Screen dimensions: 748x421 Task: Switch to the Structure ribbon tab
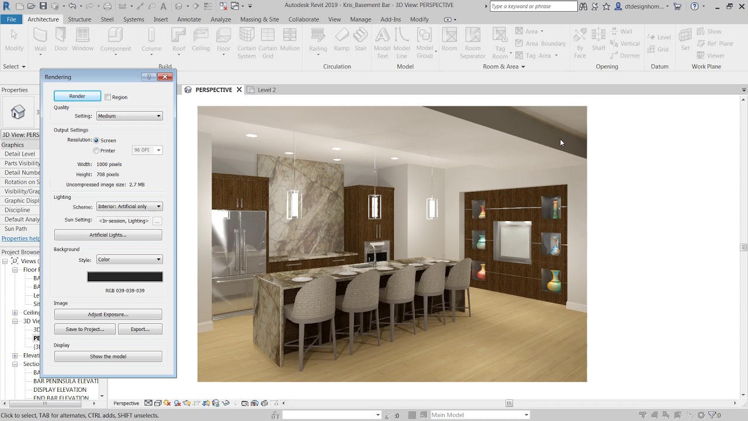tap(79, 19)
